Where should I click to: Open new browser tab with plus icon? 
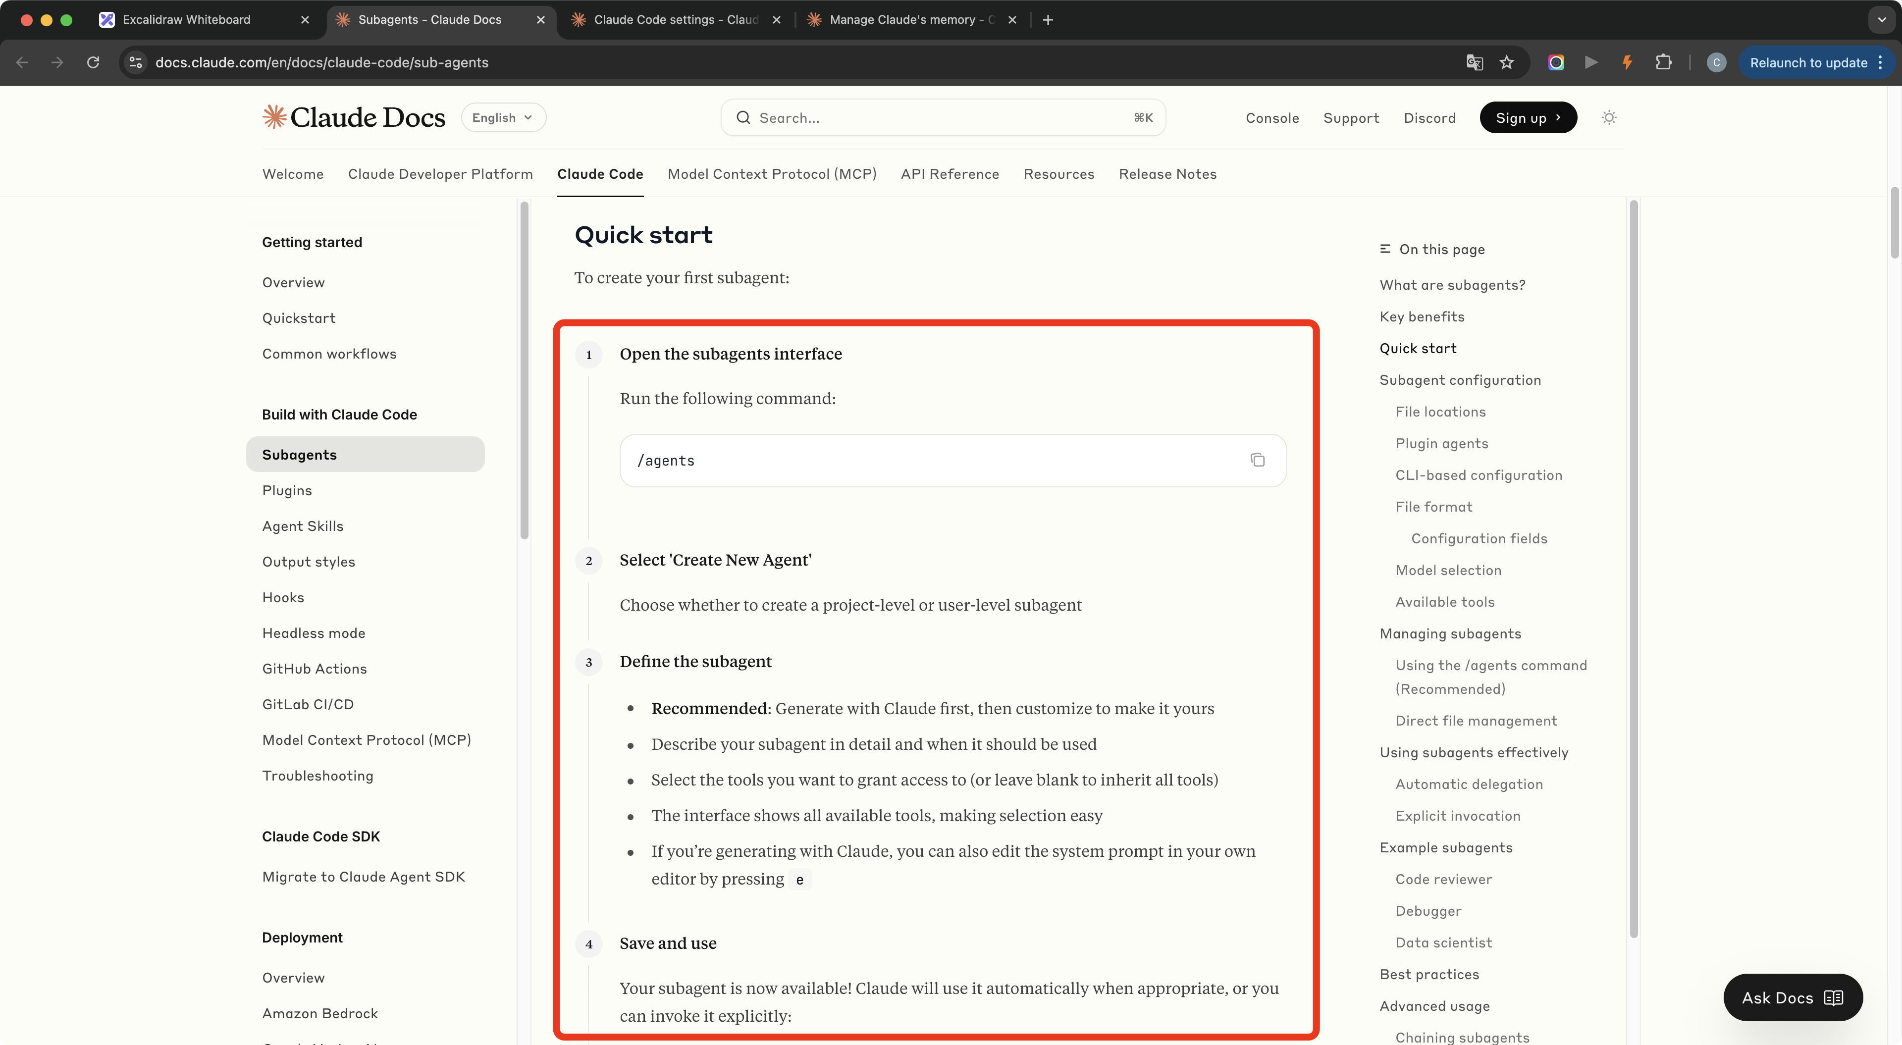[1048, 20]
